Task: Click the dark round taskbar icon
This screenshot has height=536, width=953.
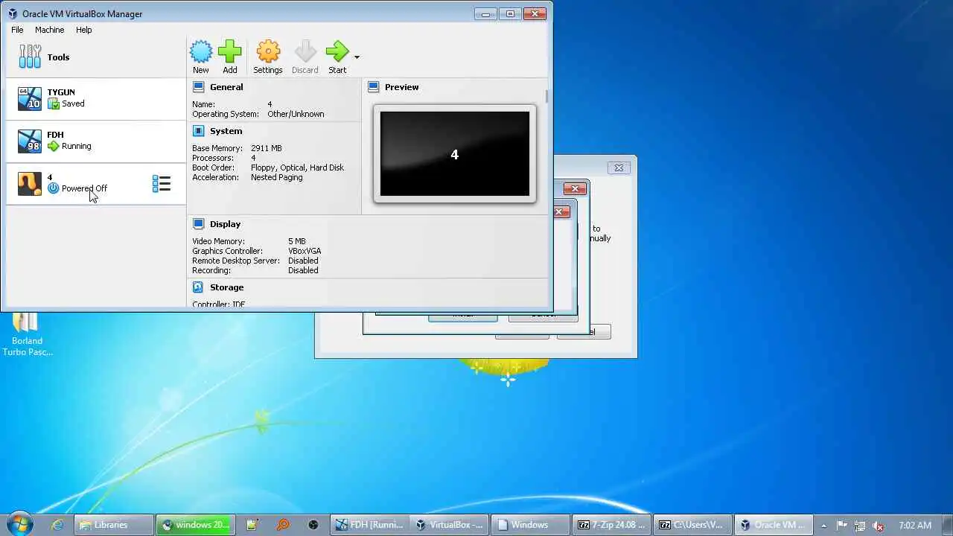Action: pyautogui.click(x=313, y=525)
